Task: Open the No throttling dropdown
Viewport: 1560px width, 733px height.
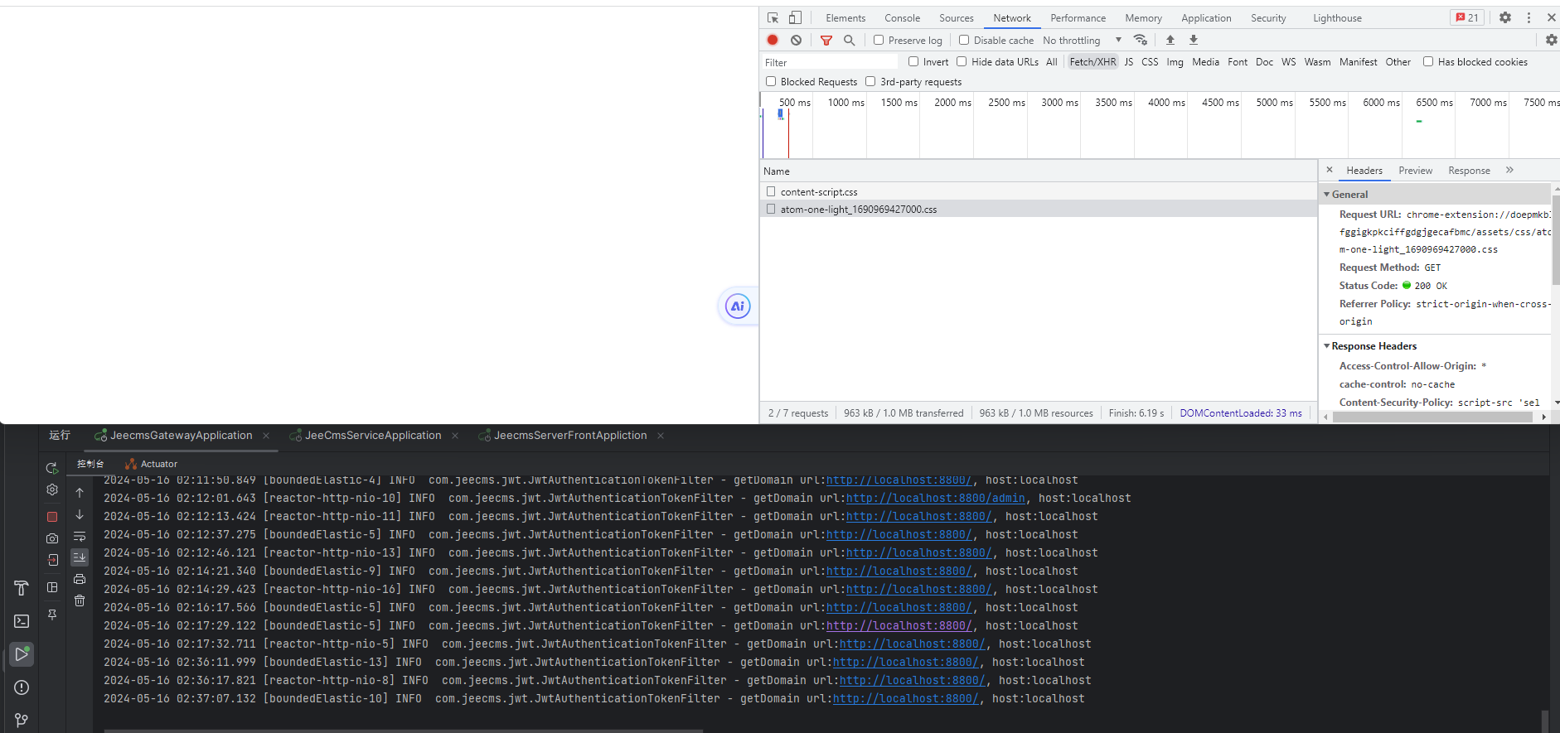Action: click(1082, 40)
